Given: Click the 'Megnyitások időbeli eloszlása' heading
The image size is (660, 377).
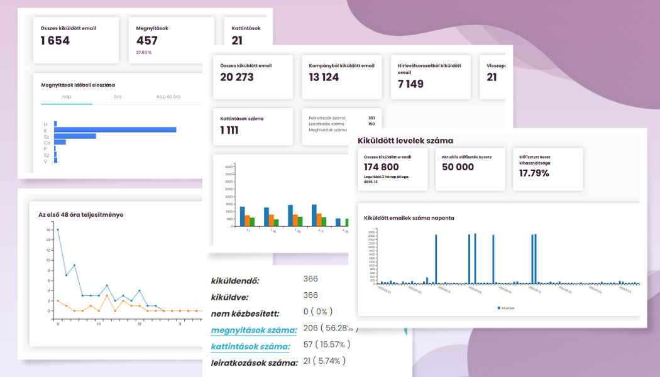Looking at the screenshot, I should (x=78, y=85).
